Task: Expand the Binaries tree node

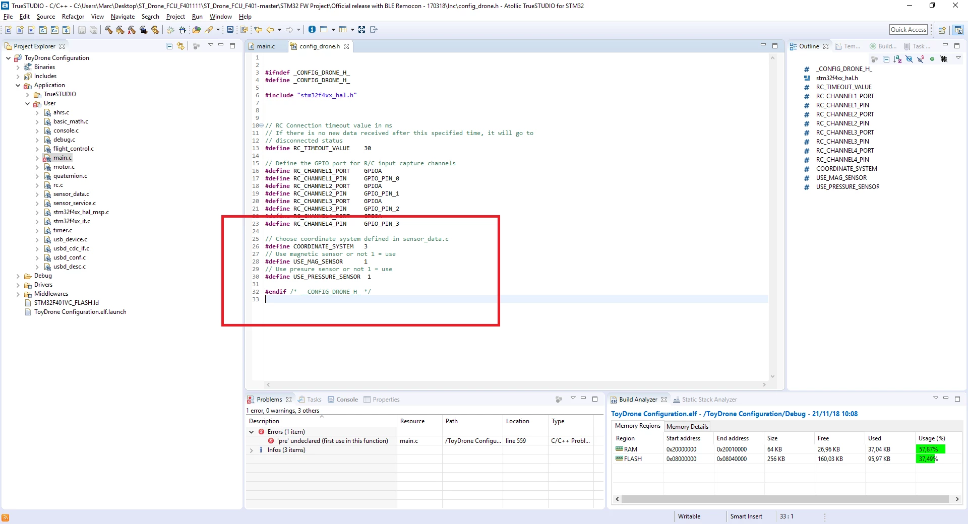Action: [18, 67]
